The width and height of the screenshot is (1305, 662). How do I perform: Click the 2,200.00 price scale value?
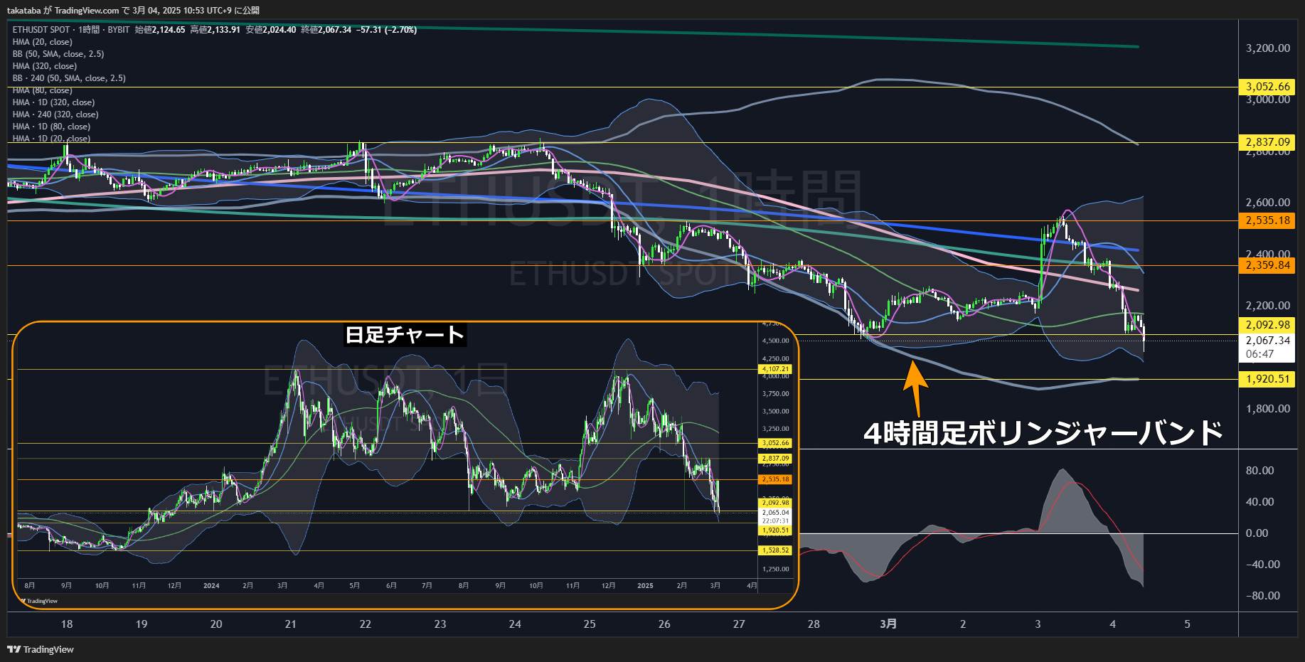point(1268,306)
